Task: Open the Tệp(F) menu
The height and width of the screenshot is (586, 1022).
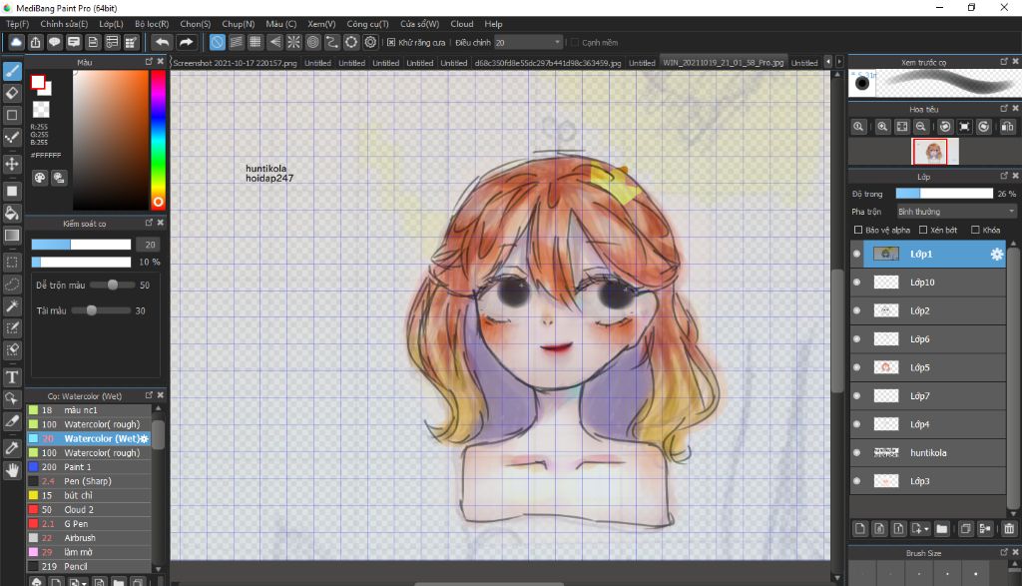Action: coord(18,24)
